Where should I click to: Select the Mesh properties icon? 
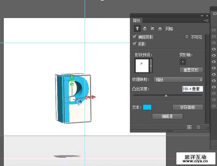coord(137,29)
